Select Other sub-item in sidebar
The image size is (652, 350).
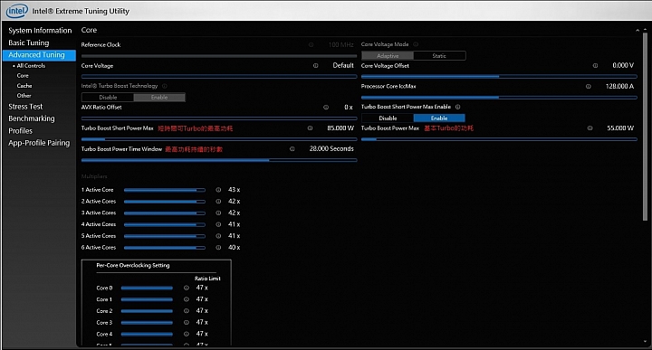coord(24,96)
